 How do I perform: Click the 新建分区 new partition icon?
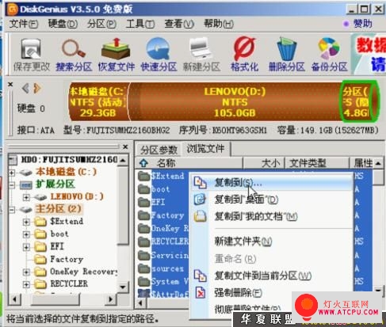(x=201, y=55)
